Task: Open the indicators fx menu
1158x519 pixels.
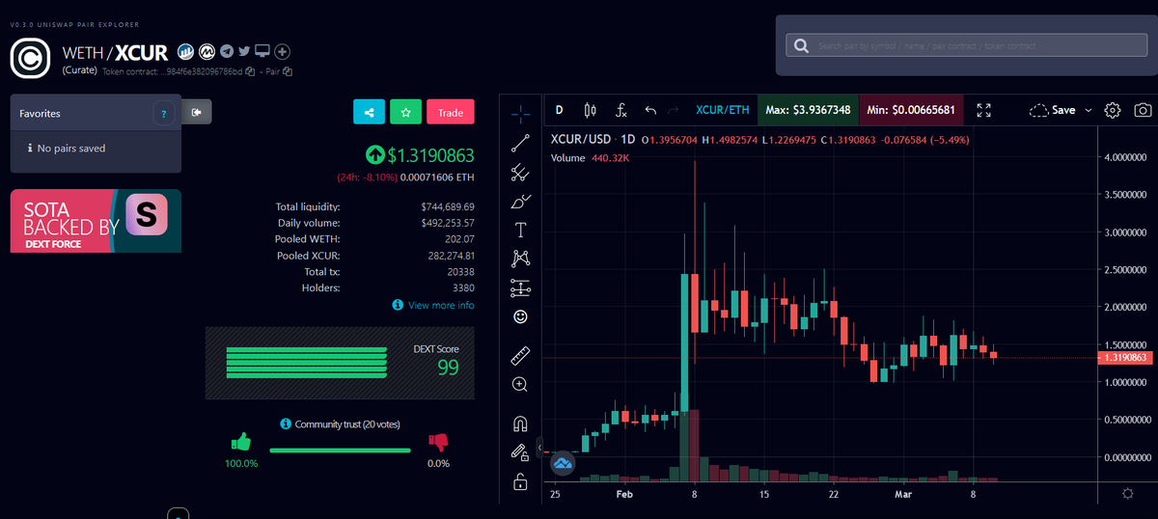Action: (621, 110)
